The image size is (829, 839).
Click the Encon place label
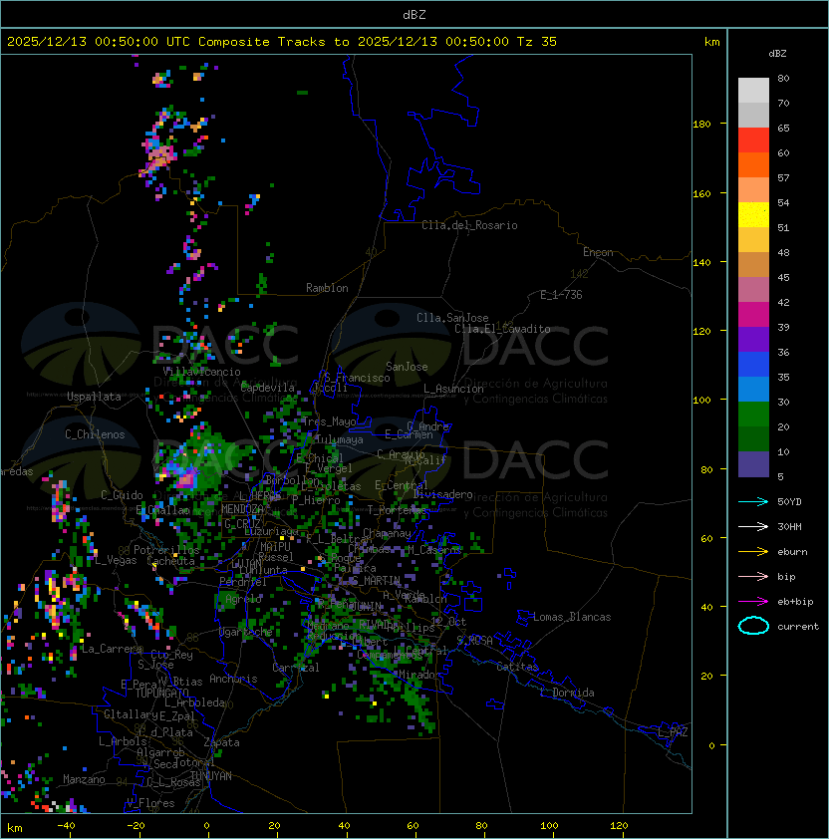598,252
